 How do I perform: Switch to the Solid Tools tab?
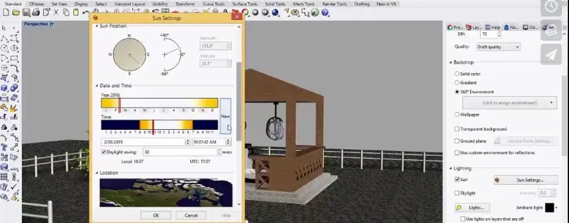[275, 4]
